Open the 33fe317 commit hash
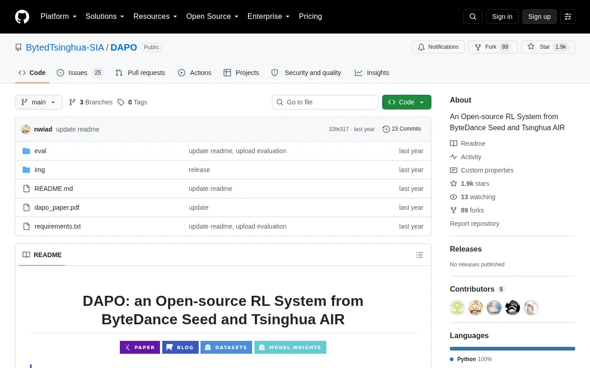This screenshot has width=590, height=368. point(339,129)
